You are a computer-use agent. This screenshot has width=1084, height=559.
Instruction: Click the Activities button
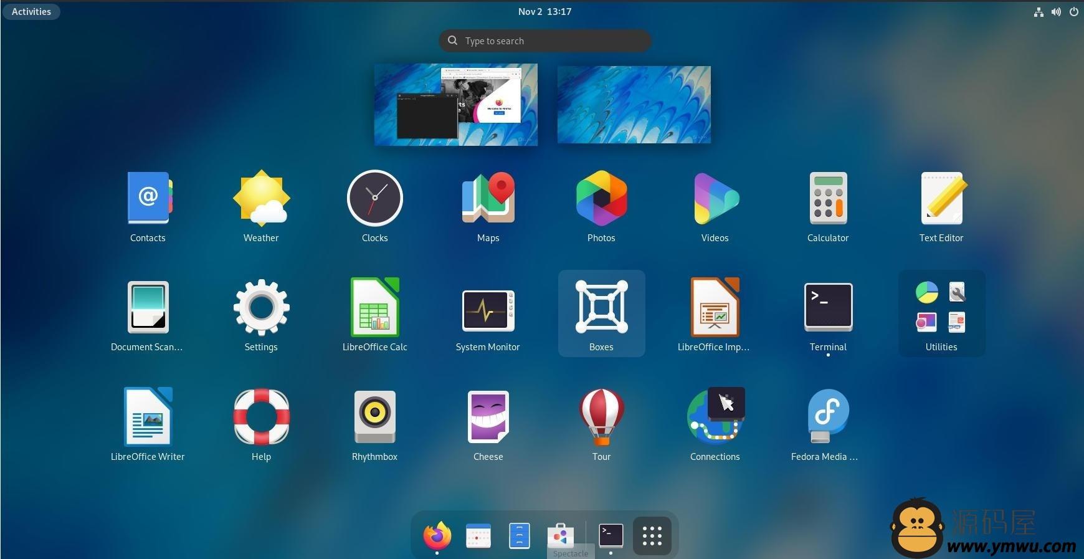(x=31, y=11)
